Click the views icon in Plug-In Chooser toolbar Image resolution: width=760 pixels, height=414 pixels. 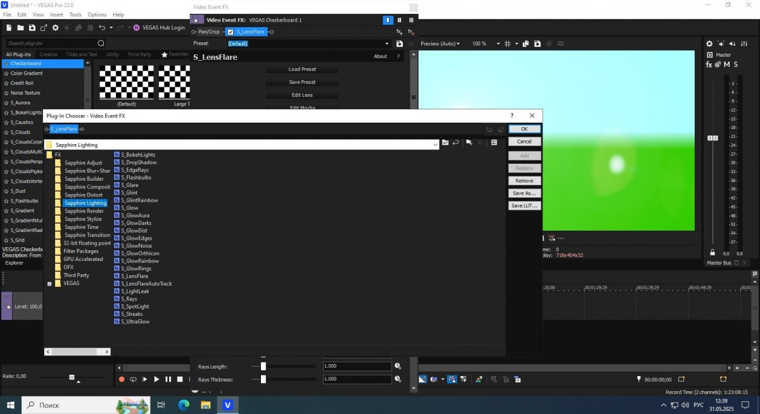tap(494, 142)
